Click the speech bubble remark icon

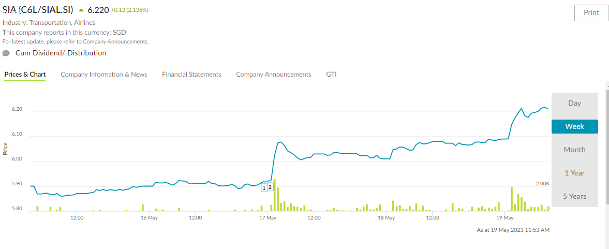click(x=6, y=53)
